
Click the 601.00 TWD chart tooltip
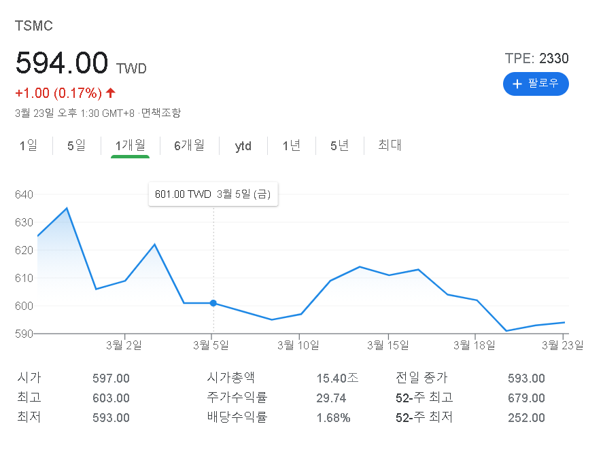tap(213, 194)
